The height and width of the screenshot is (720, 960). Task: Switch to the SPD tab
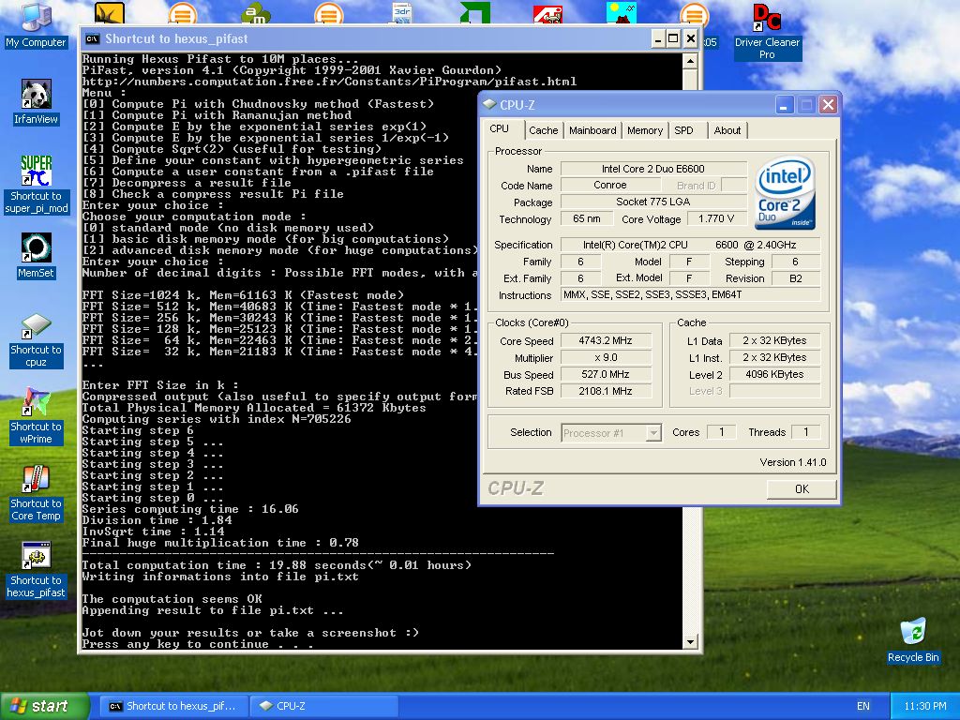pos(683,130)
